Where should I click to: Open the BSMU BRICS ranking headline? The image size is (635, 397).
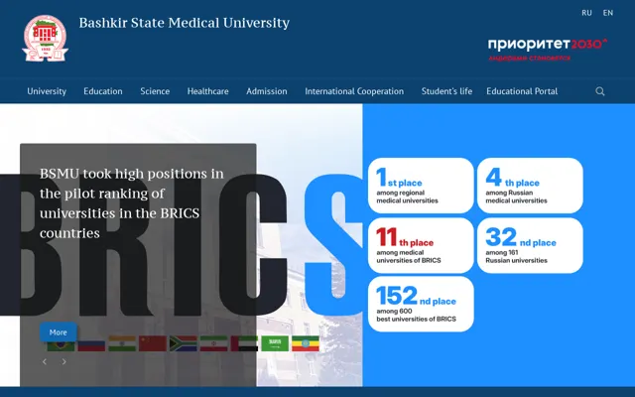[132, 203]
